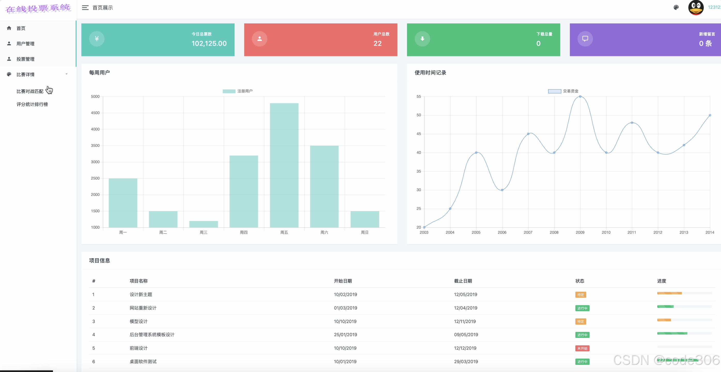Click the person icon beside 用户管理
The image size is (721, 372).
pyautogui.click(x=9, y=43)
